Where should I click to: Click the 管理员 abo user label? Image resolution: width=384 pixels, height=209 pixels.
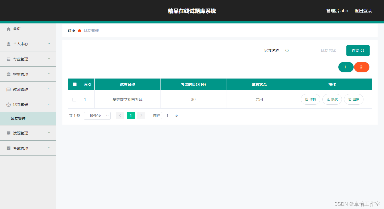click(x=337, y=11)
